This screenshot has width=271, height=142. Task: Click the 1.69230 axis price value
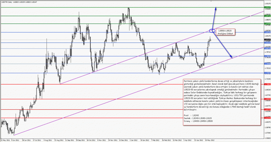tap(267, 90)
